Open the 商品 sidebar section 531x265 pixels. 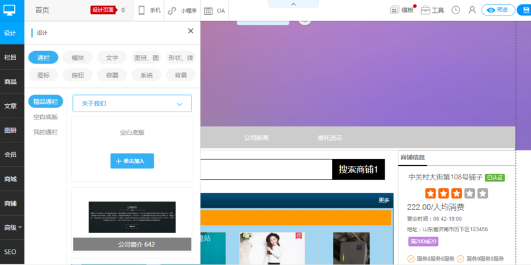(11, 82)
